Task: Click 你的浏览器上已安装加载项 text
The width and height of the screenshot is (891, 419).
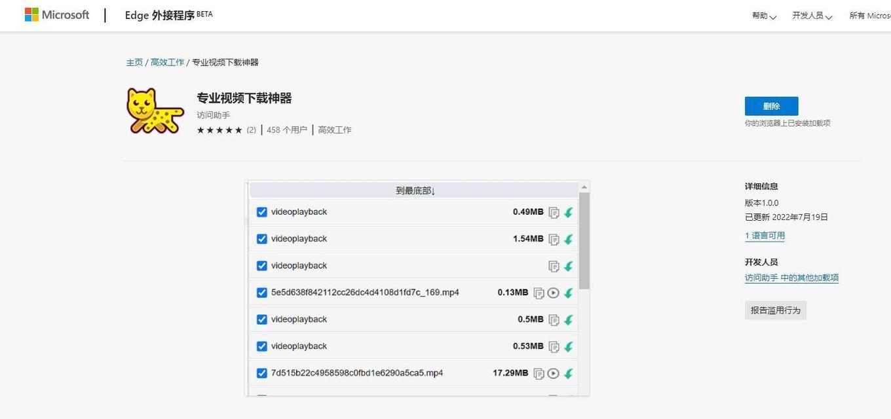Action: point(787,123)
